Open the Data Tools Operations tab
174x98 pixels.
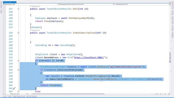(32, 96)
